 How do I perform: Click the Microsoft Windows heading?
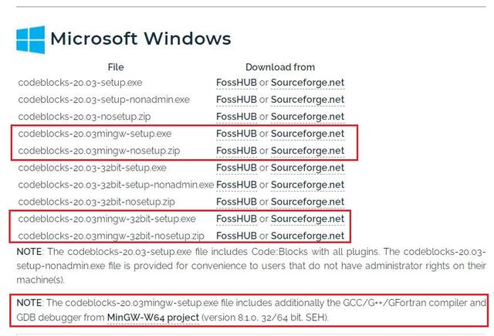[140, 39]
